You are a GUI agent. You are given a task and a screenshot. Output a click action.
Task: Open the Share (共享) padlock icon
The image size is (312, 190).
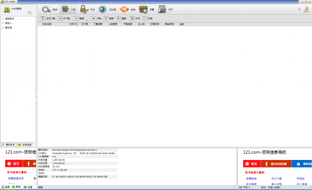[84, 9]
